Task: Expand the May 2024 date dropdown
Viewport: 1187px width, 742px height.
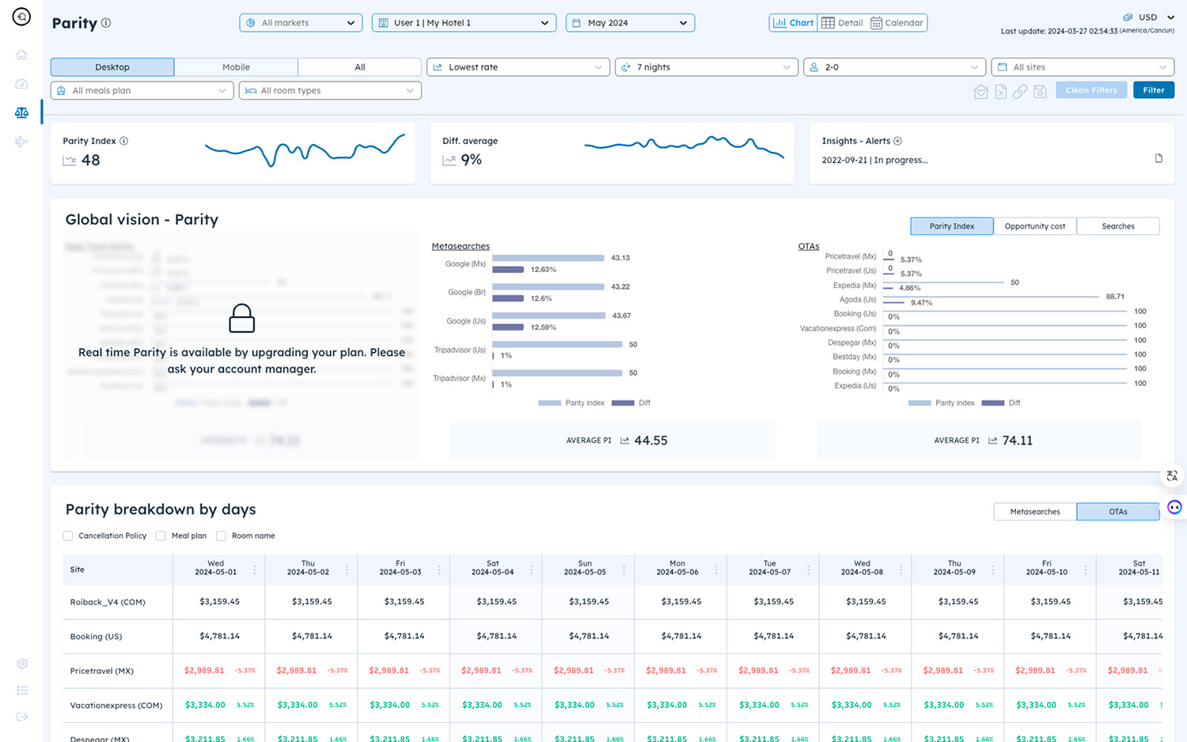Action: click(630, 23)
